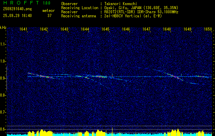
Task: Select the R820T2(RTL-SDR) SDR-Sharp 53.1000MHz text
Action: 141,12
